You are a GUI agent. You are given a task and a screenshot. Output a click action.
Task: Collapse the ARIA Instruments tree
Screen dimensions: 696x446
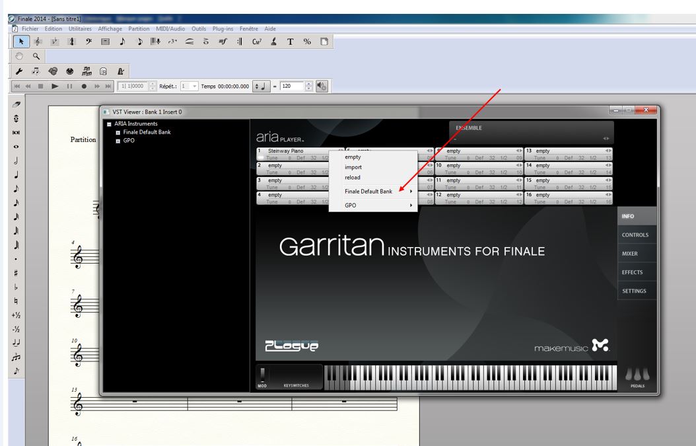[109, 124]
